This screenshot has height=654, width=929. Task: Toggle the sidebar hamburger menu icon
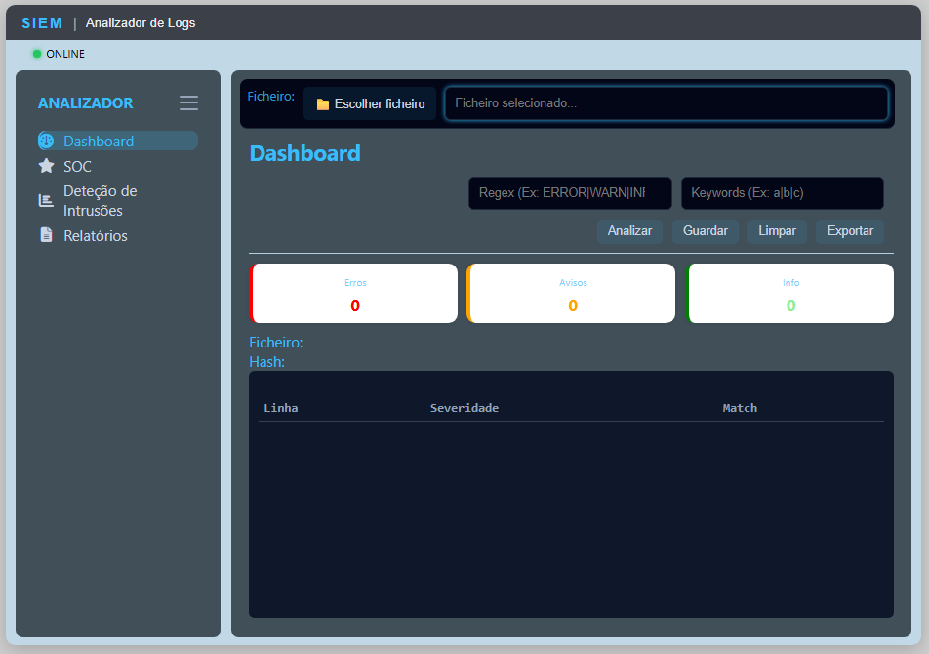click(188, 102)
